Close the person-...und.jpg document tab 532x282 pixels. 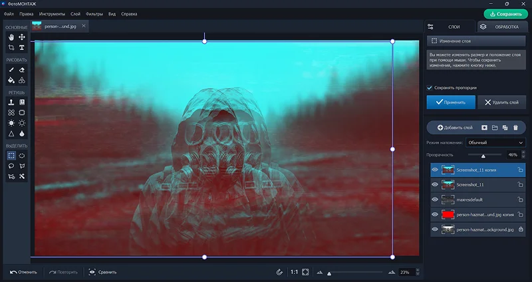click(84, 26)
